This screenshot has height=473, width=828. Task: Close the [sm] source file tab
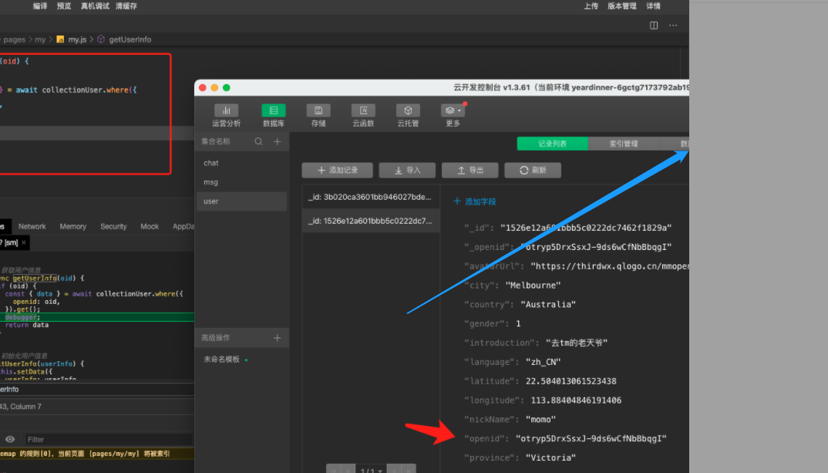click(24, 242)
